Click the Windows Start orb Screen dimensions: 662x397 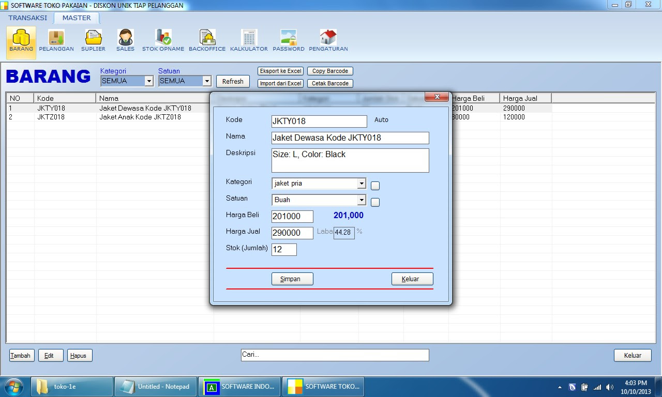pyautogui.click(x=13, y=387)
